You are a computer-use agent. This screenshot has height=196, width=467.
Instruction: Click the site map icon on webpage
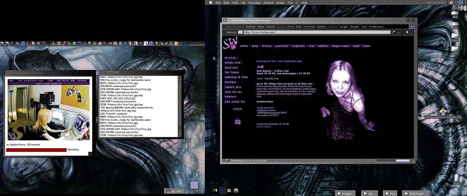tap(237, 121)
